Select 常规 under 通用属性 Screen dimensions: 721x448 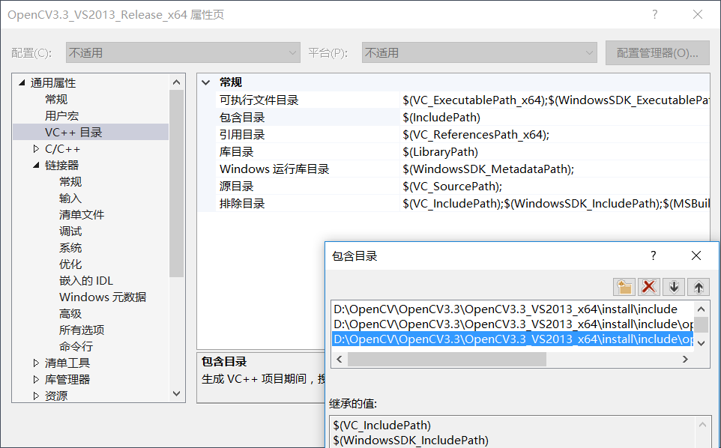click(x=56, y=99)
